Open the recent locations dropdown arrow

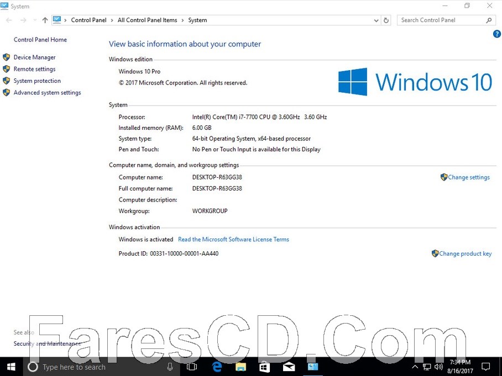tap(35, 20)
